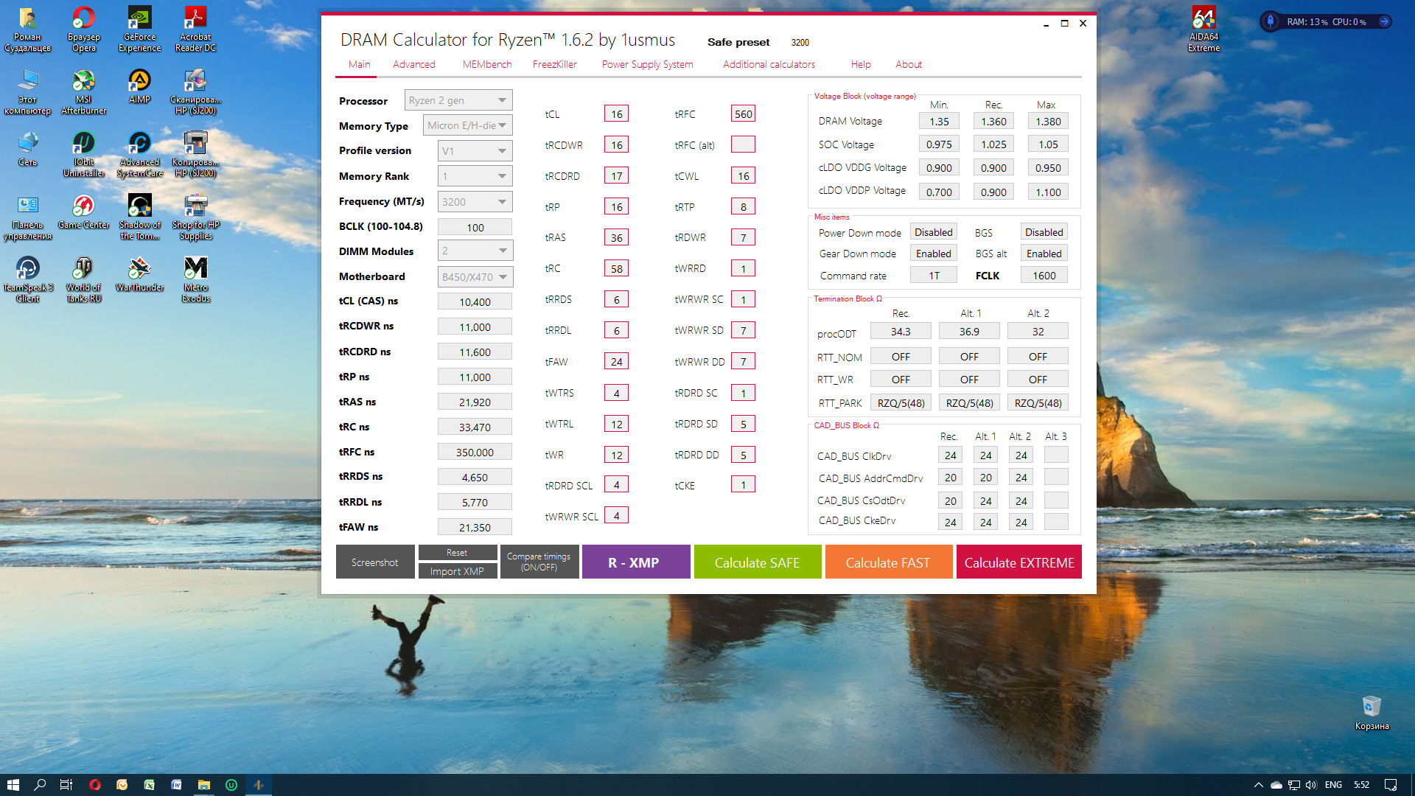Click the R - XMP button
The height and width of the screenshot is (796, 1415).
[x=635, y=562]
